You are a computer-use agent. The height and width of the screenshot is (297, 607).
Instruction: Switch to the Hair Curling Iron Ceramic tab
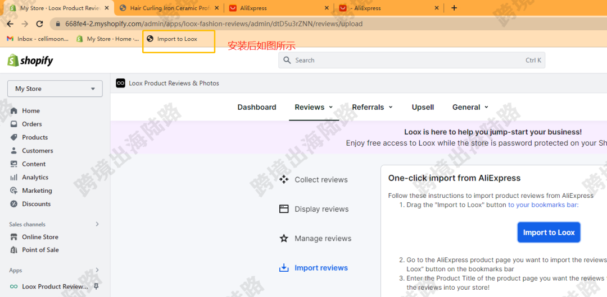[170, 8]
